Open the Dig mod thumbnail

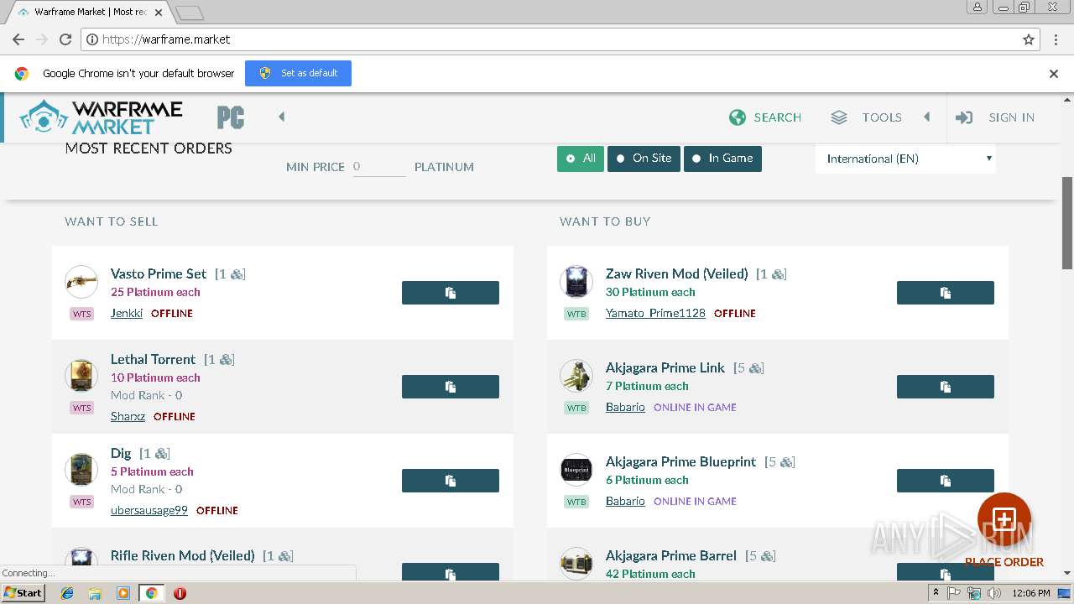[x=81, y=470]
